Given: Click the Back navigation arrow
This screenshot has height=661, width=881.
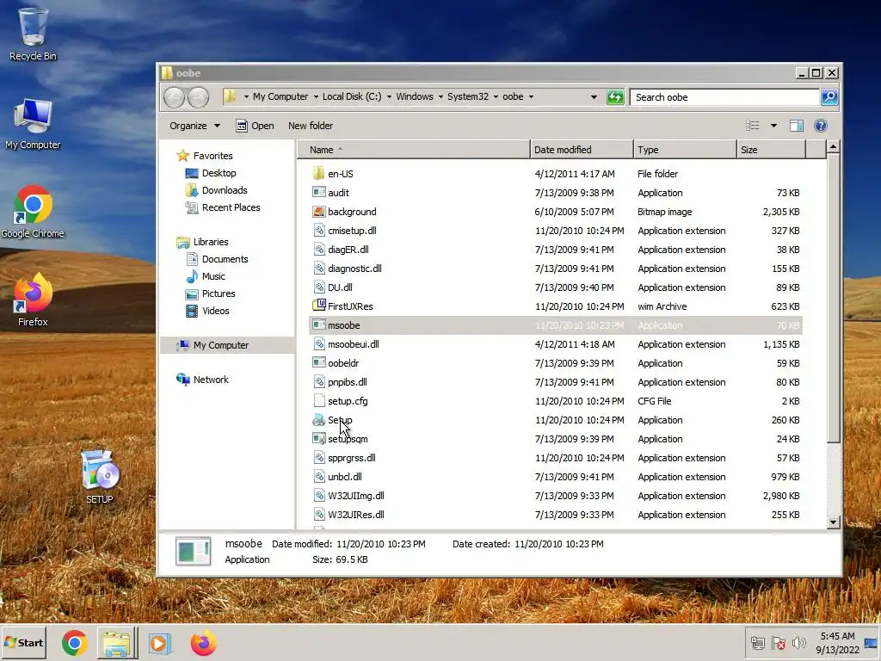Looking at the screenshot, I should pyautogui.click(x=174, y=97).
